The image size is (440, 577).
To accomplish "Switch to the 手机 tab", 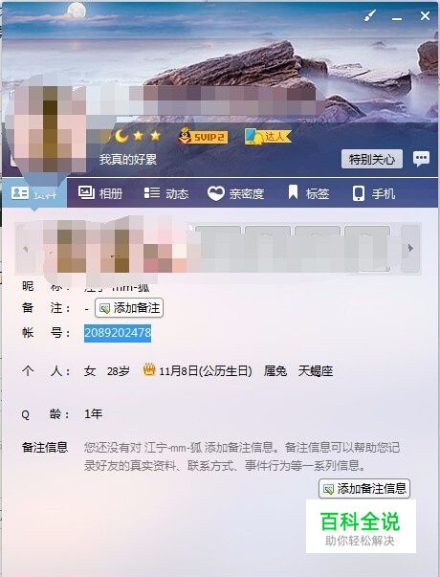I will (x=373, y=193).
